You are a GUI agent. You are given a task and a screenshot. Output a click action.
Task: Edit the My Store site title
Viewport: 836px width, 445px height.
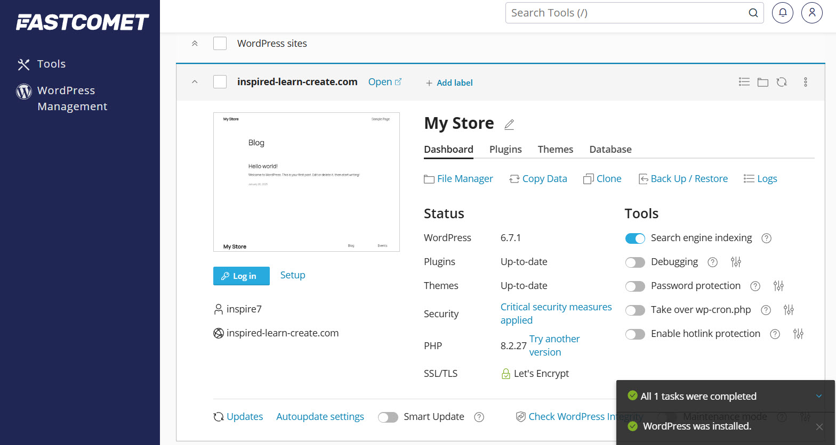[509, 125]
